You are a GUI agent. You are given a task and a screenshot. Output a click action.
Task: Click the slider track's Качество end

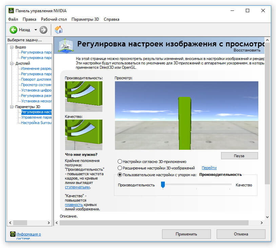(231, 184)
